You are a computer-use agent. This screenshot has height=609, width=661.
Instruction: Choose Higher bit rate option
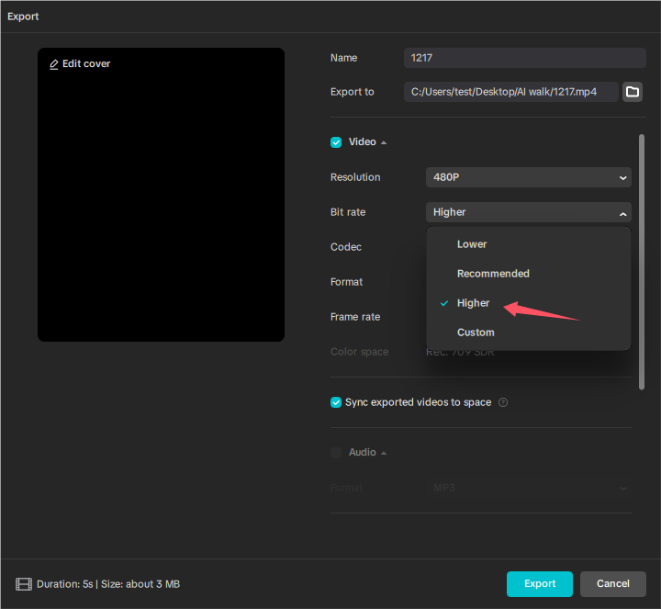[x=529, y=303]
